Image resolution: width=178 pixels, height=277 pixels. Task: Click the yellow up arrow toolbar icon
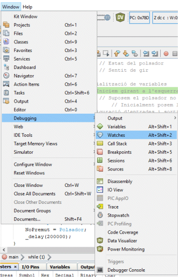tap(117, 53)
